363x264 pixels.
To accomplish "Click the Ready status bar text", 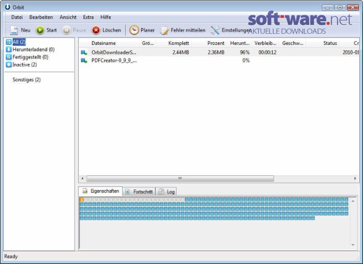I will tap(11, 257).
